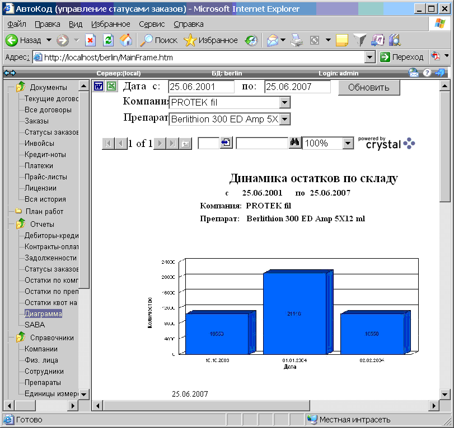The image size is (454, 428).
Task: Open Лицензии in the sidebar tree
Action: [x=40, y=188]
